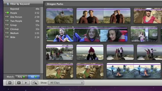Click the 2:59 duration for One Person

[x=37, y=17]
